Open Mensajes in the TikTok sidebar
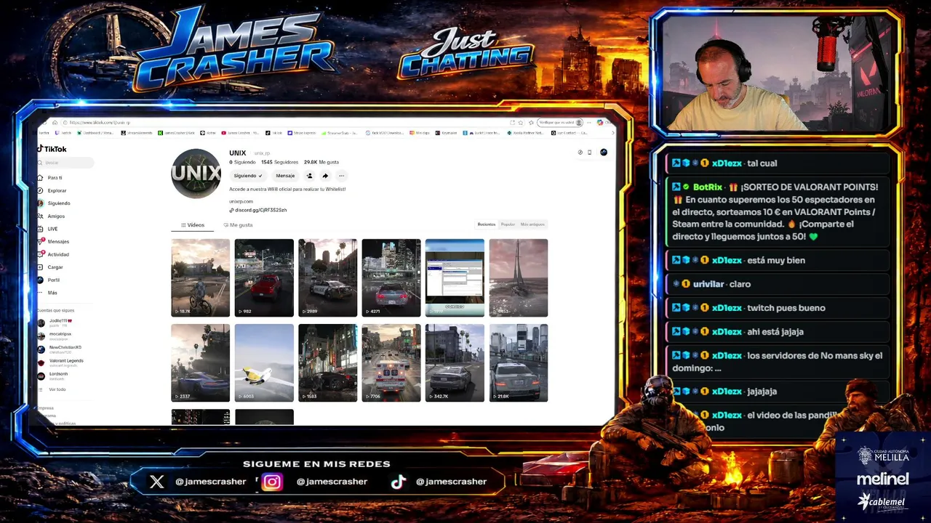 [54, 241]
